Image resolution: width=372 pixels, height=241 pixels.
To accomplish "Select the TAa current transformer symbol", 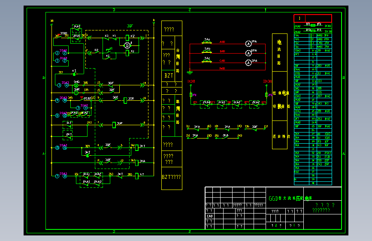I will 207,42.
